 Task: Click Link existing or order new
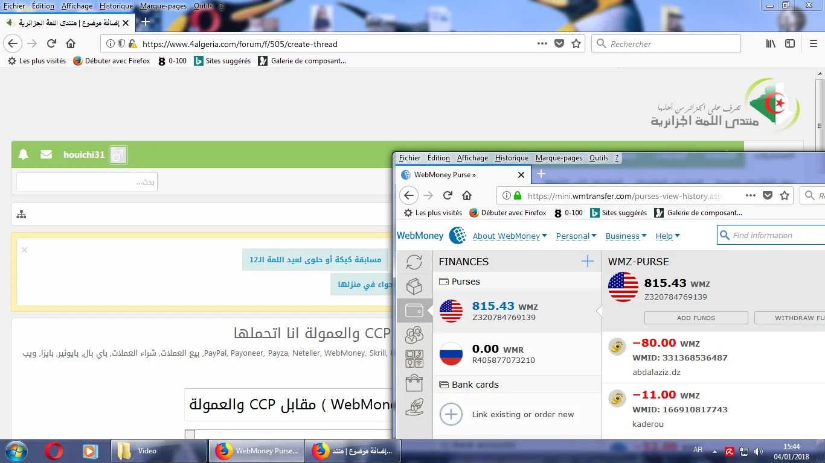pos(522,415)
